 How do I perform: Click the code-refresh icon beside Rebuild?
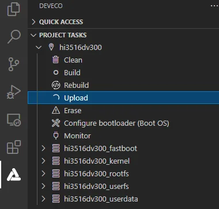click(x=56, y=85)
